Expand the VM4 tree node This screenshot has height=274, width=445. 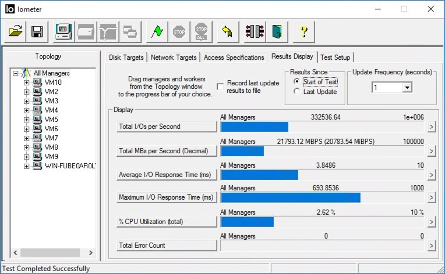[x=26, y=110]
